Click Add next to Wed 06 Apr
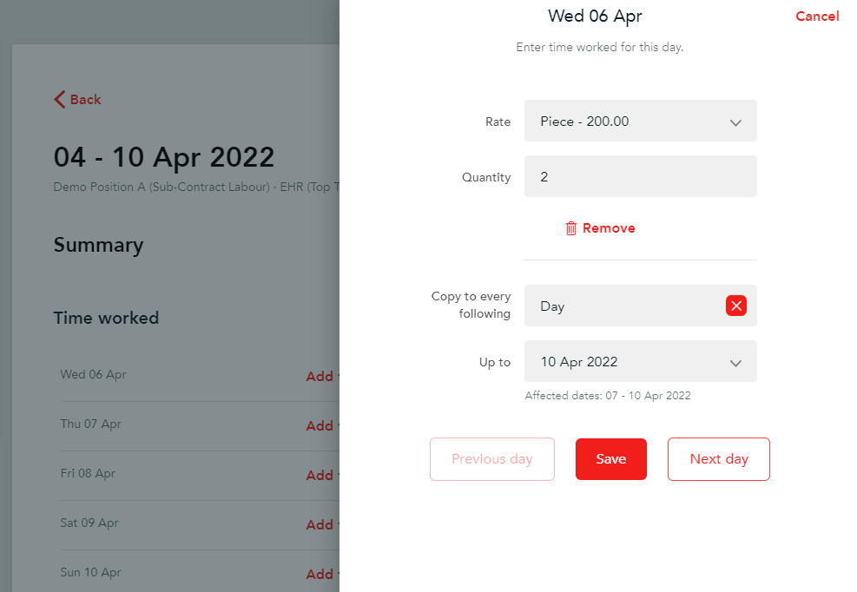 (320, 376)
